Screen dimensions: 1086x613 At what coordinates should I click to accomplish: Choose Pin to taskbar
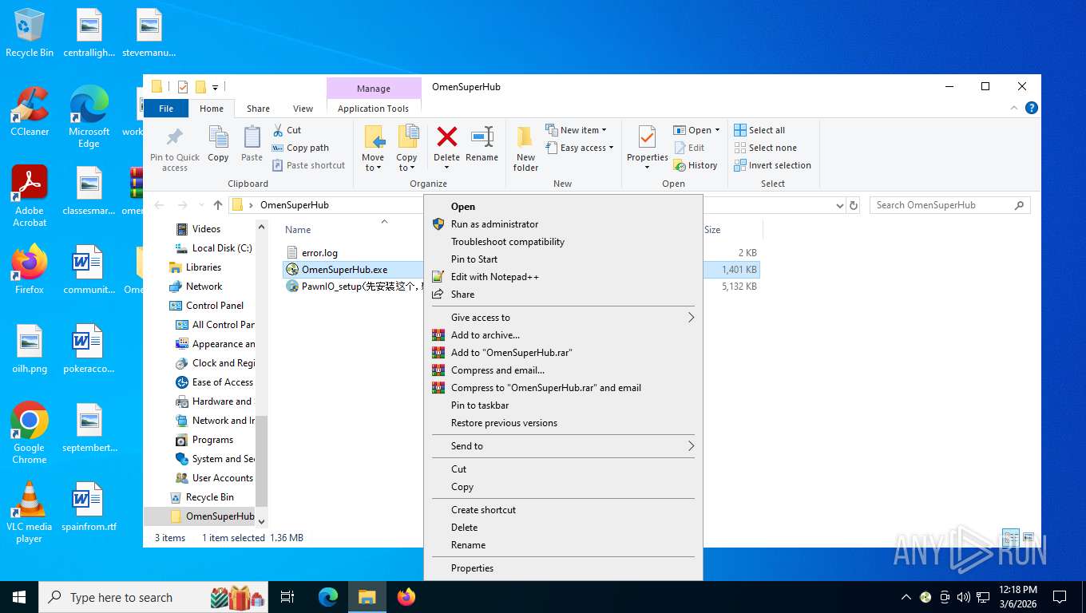[480, 405]
